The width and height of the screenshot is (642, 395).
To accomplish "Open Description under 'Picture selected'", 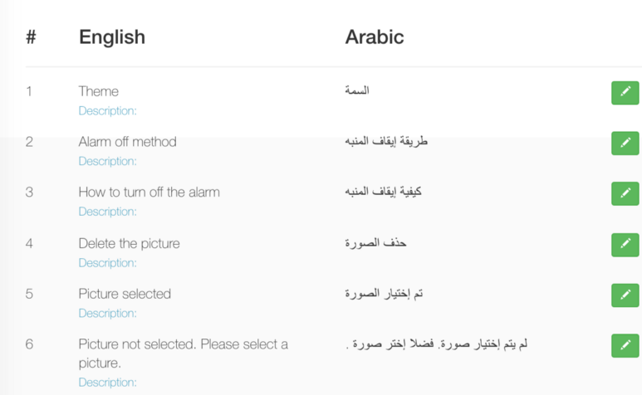I will tap(107, 314).
